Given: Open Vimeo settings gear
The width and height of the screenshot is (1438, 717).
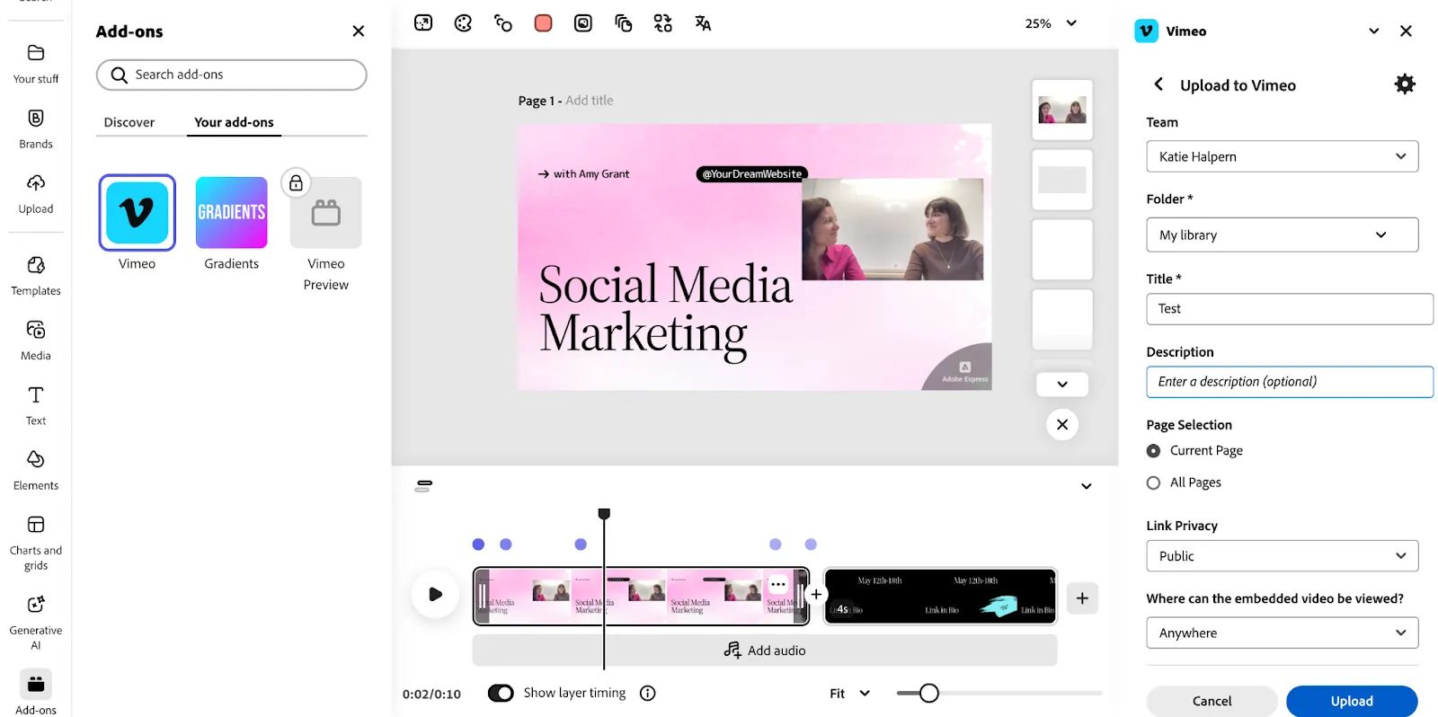Looking at the screenshot, I should (1404, 84).
